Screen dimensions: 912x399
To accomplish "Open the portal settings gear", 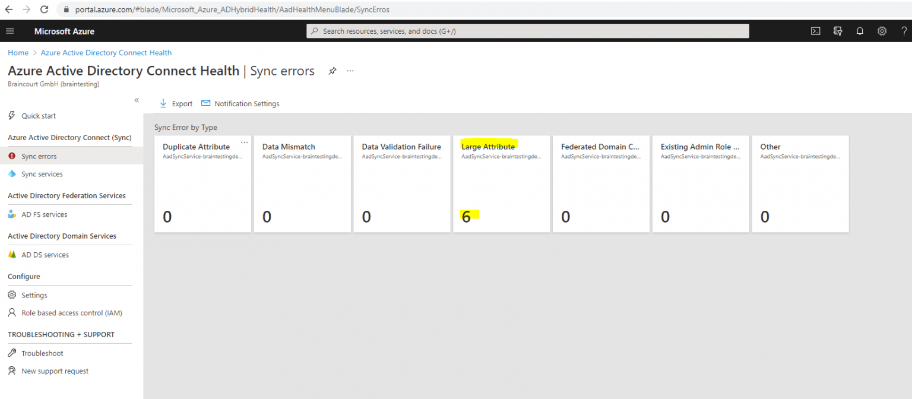I will coord(882,31).
